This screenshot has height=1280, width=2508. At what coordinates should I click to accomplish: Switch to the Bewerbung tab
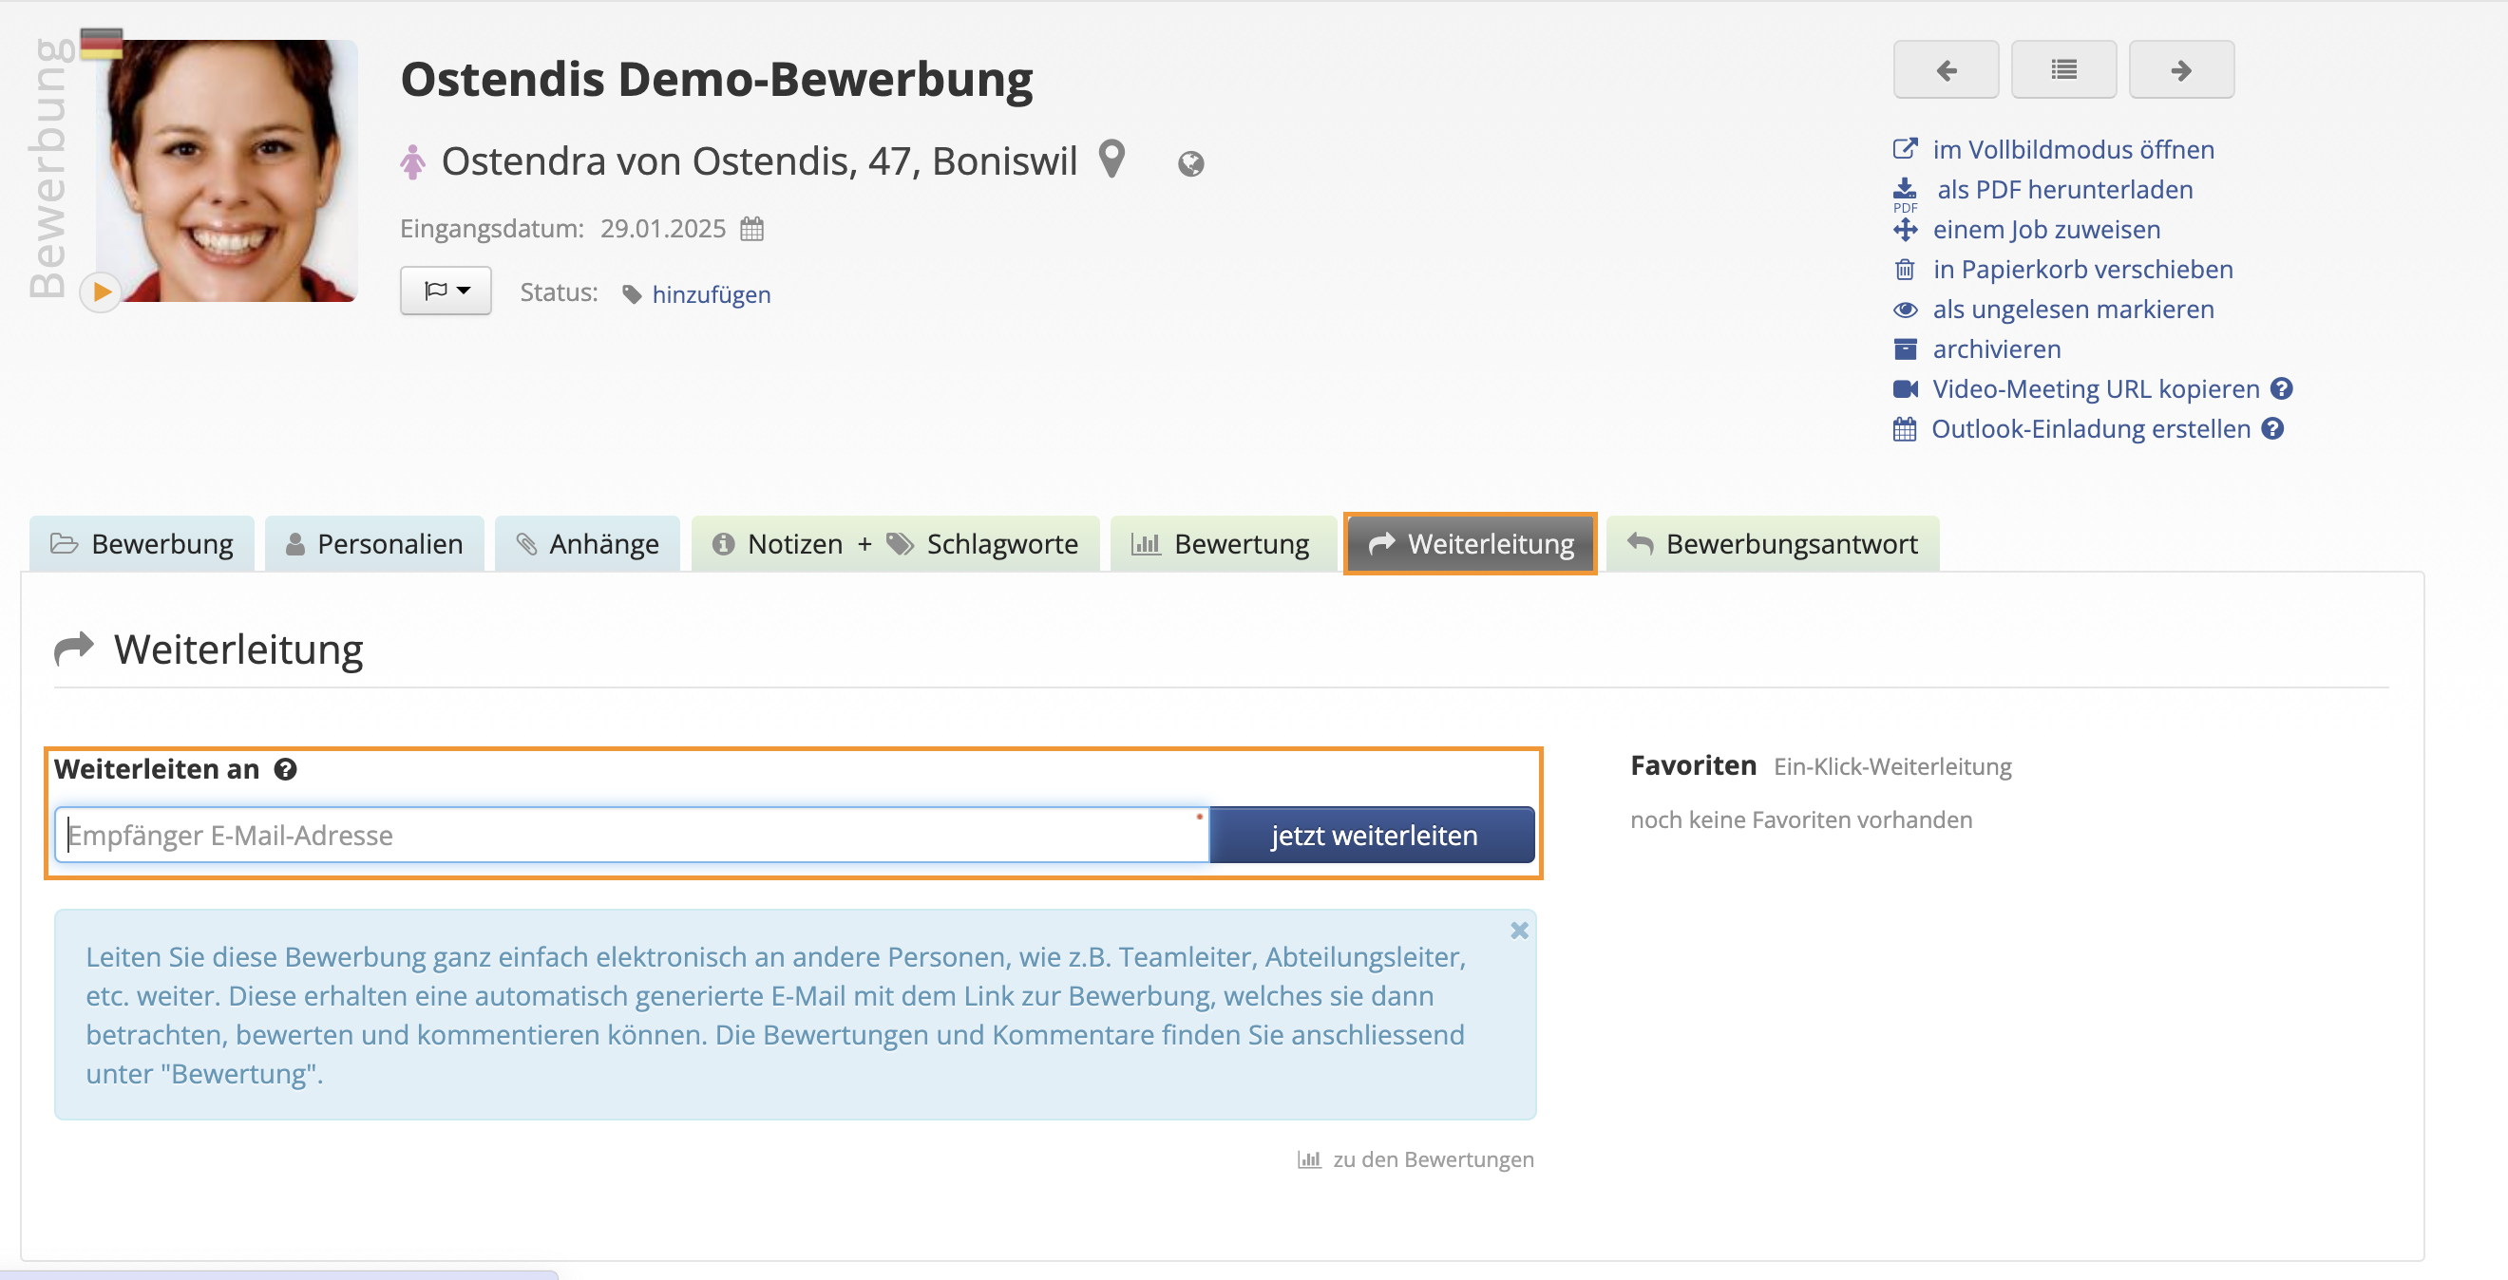coord(142,543)
